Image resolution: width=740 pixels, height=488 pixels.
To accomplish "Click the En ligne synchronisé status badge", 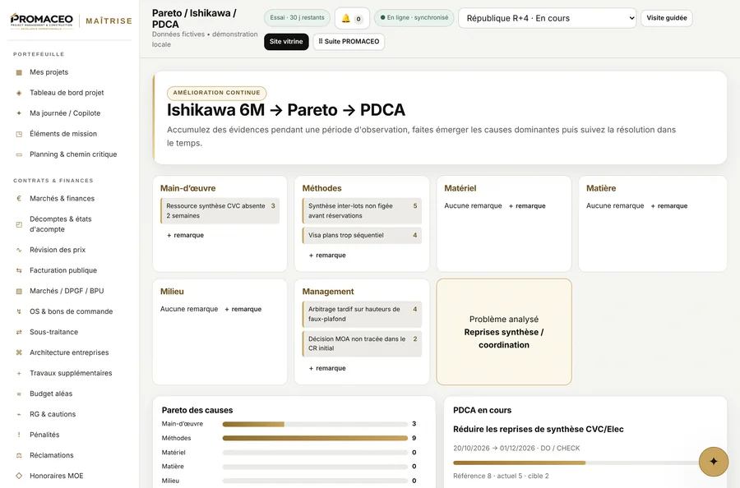I will (x=414, y=18).
